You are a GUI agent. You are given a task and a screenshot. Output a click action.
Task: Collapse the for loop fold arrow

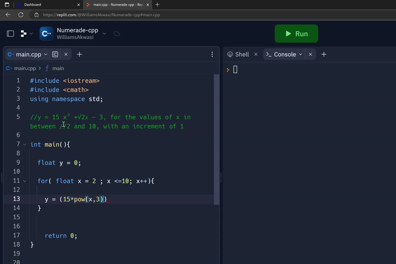pyautogui.click(x=24, y=181)
